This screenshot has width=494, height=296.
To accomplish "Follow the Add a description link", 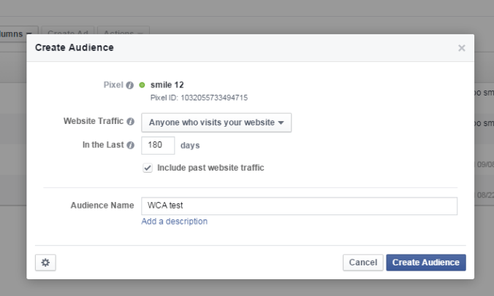I will pos(174,222).
